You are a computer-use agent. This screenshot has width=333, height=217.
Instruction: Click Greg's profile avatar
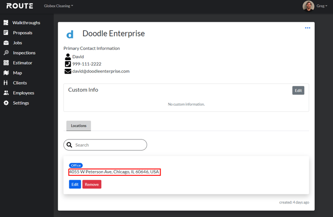click(308, 6)
